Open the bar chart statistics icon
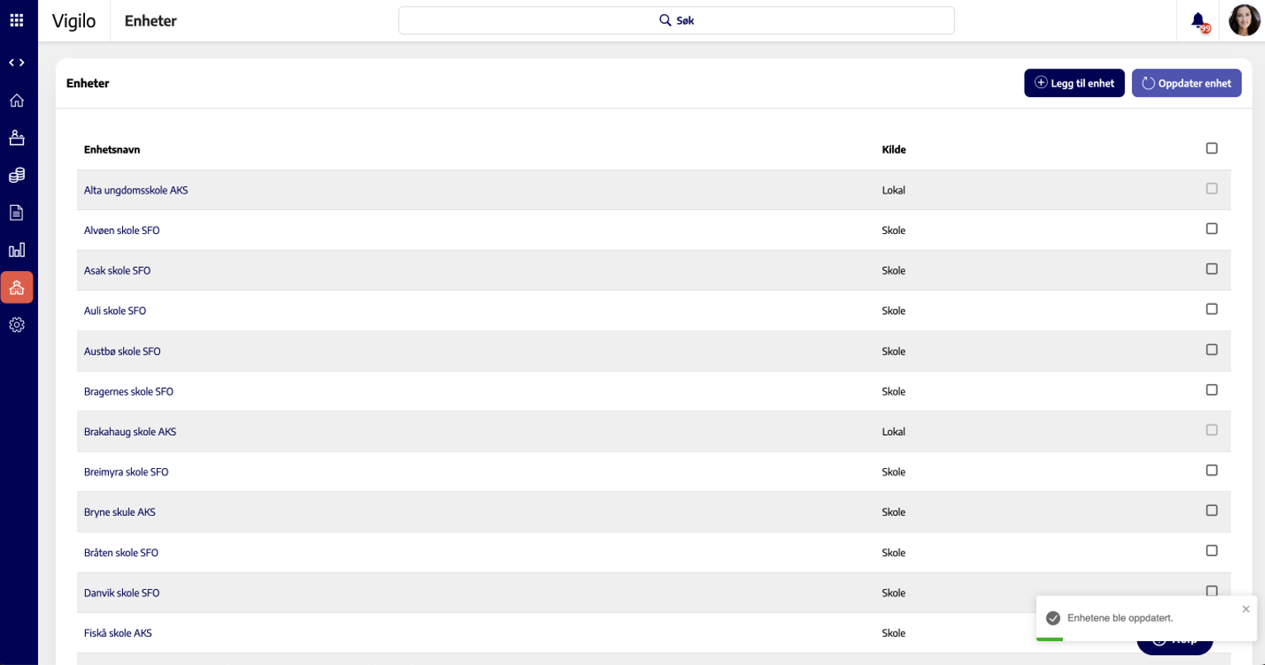The width and height of the screenshot is (1265, 665). tap(17, 251)
